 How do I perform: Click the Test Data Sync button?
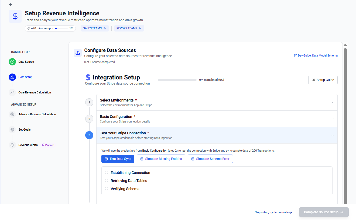pyautogui.click(x=118, y=159)
